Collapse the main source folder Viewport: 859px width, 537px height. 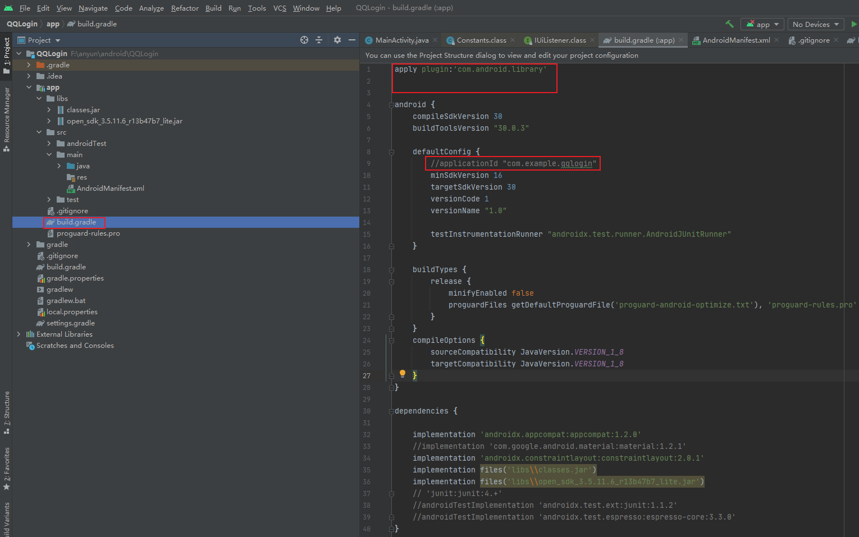click(x=49, y=154)
